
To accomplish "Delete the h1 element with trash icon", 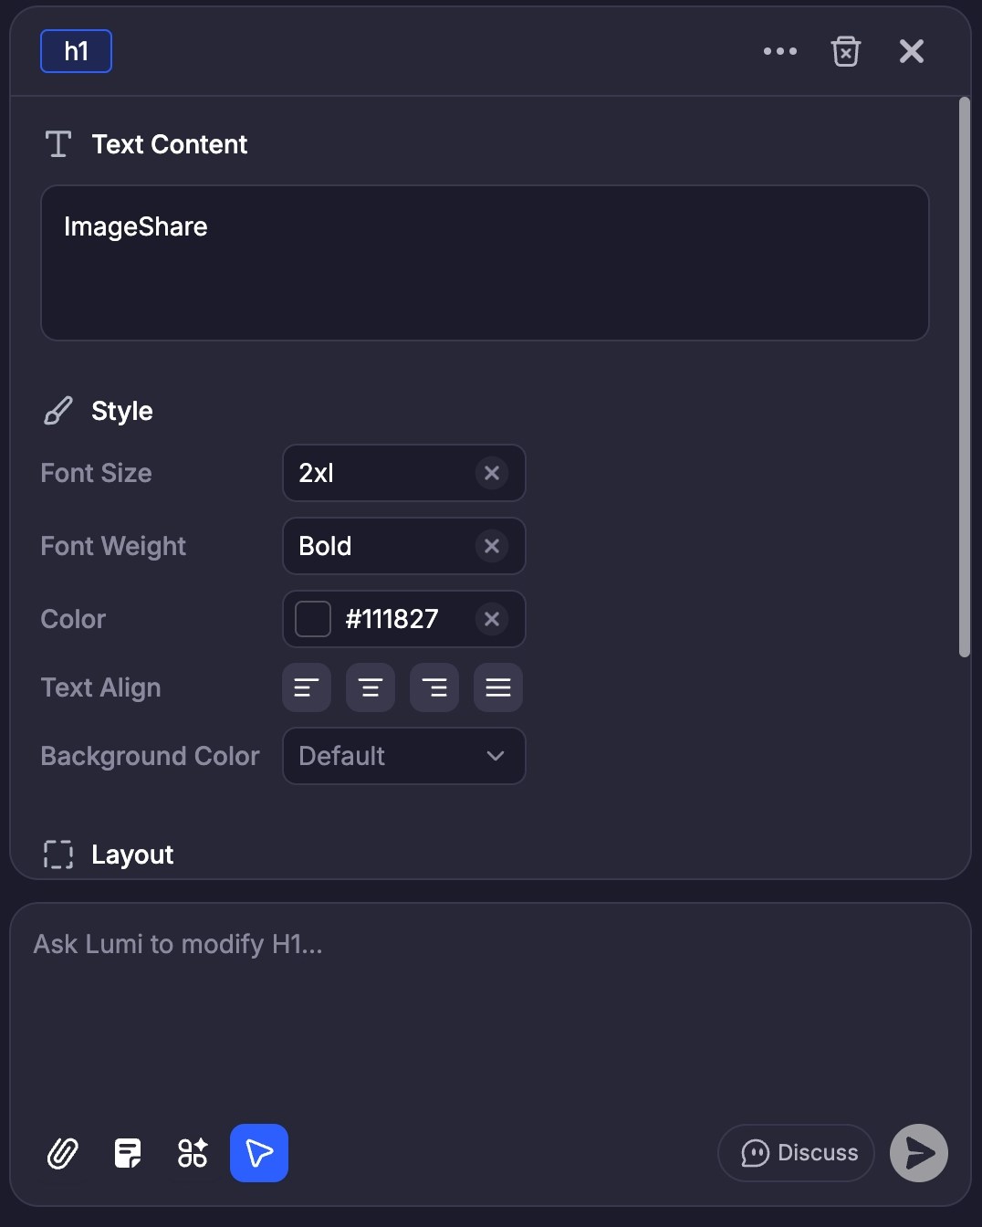I will [x=846, y=51].
